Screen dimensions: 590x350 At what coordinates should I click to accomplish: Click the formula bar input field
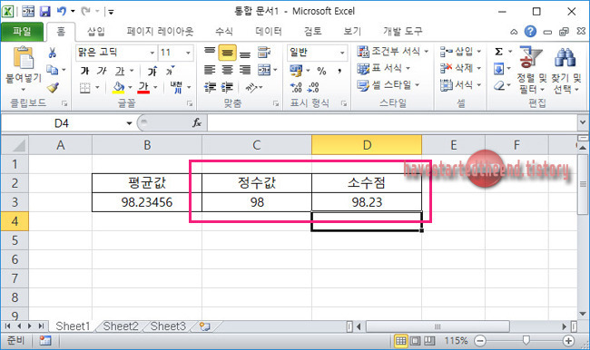[x=392, y=123]
